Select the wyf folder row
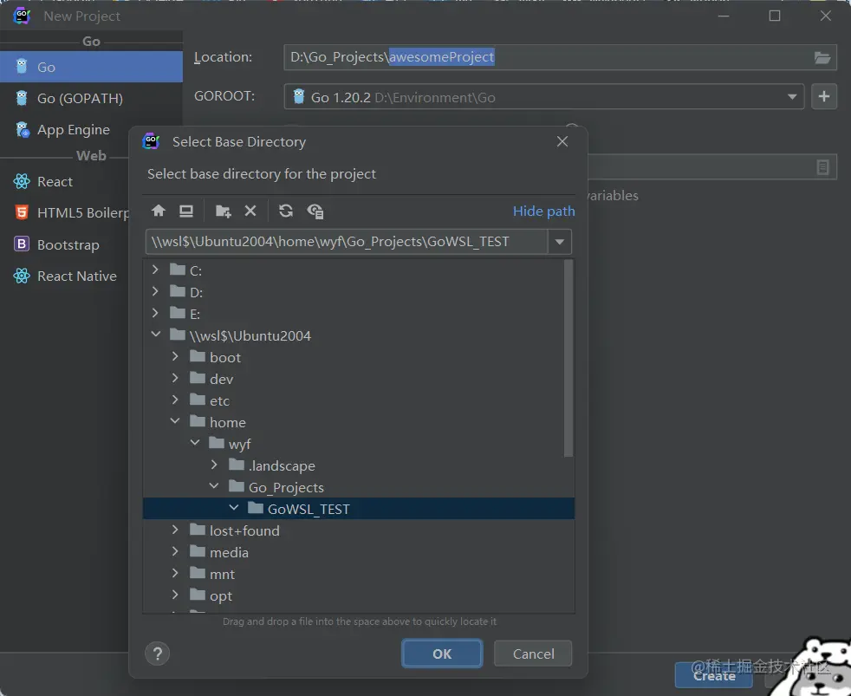Viewport: 851px width, 696px height. tap(358, 444)
